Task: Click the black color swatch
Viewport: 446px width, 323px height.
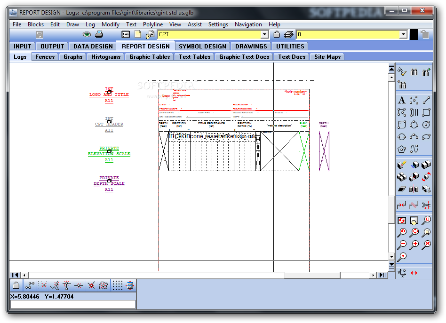Action: pyautogui.click(x=414, y=34)
